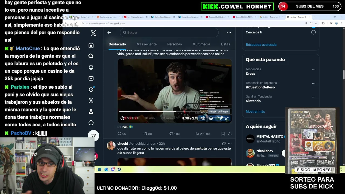
Task: Mute the video with speaker icon
Action: (x=203, y=118)
